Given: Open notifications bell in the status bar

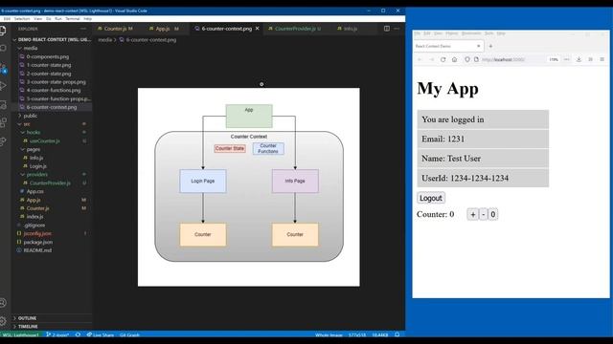Looking at the screenshot, I should coord(397,334).
